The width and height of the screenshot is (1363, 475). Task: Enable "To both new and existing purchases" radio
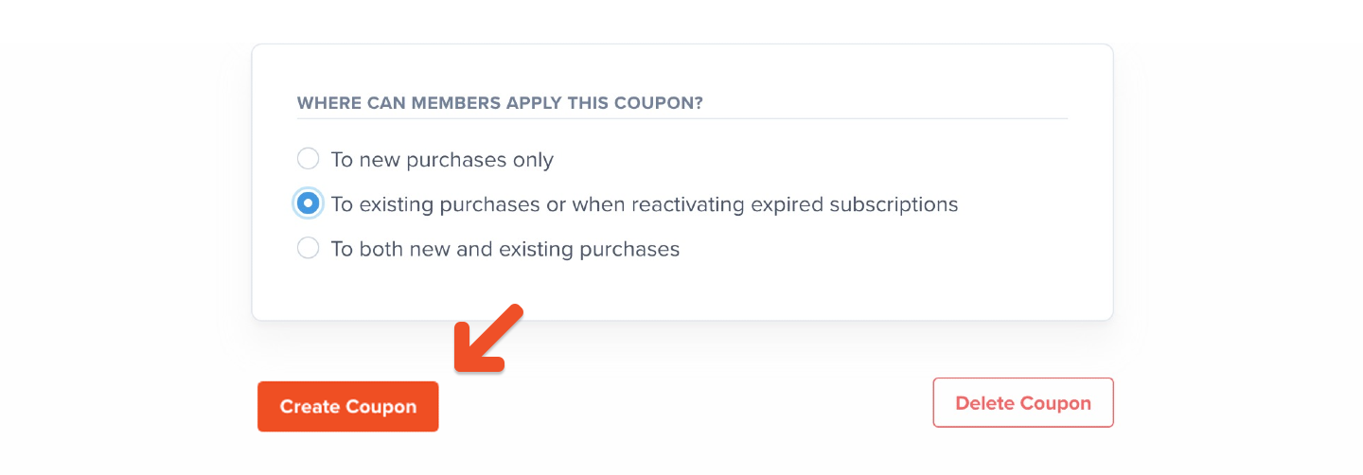(308, 249)
